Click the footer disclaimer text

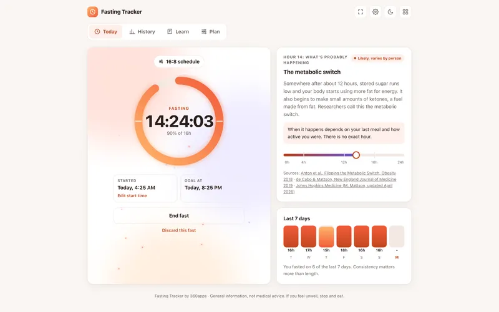(x=249, y=296)
